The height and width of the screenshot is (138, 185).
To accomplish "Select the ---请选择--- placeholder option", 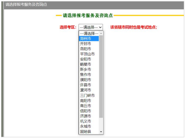I will click(89, 33).
